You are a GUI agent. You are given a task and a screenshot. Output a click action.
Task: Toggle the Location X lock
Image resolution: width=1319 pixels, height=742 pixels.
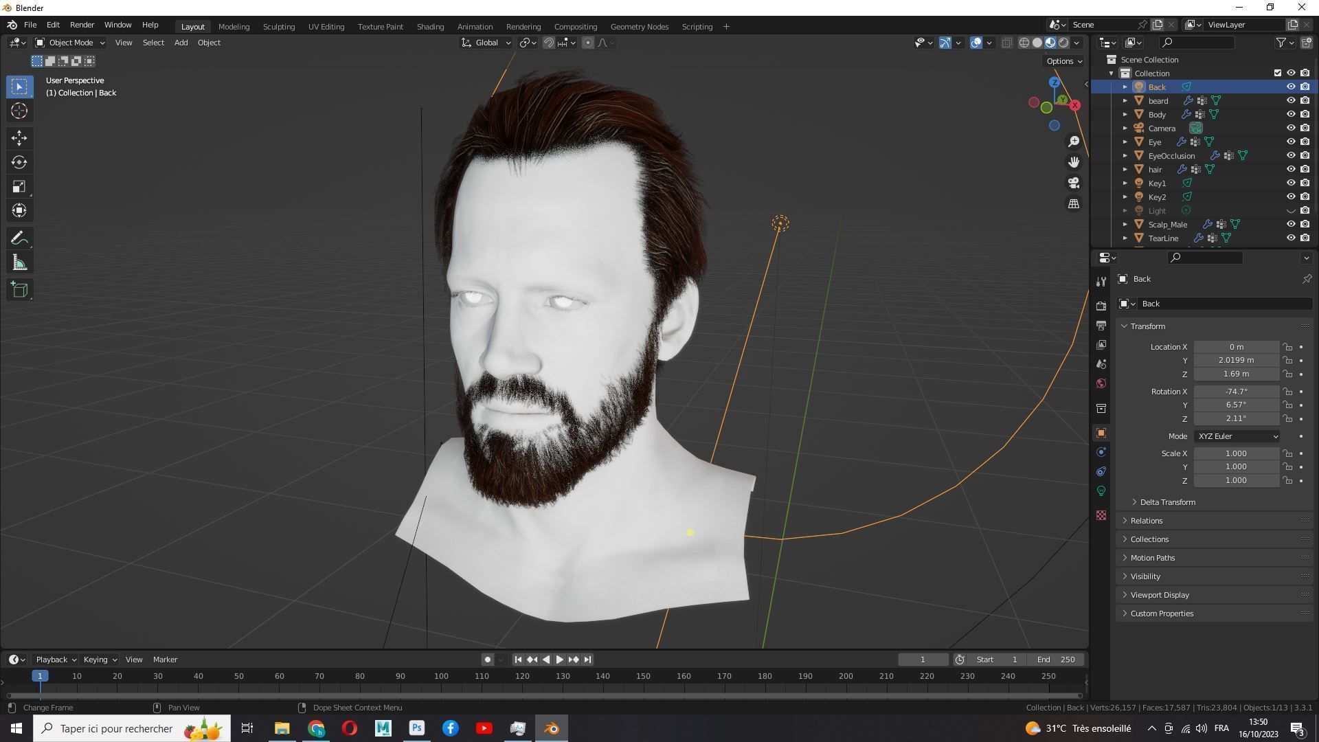click(1288, 347)
